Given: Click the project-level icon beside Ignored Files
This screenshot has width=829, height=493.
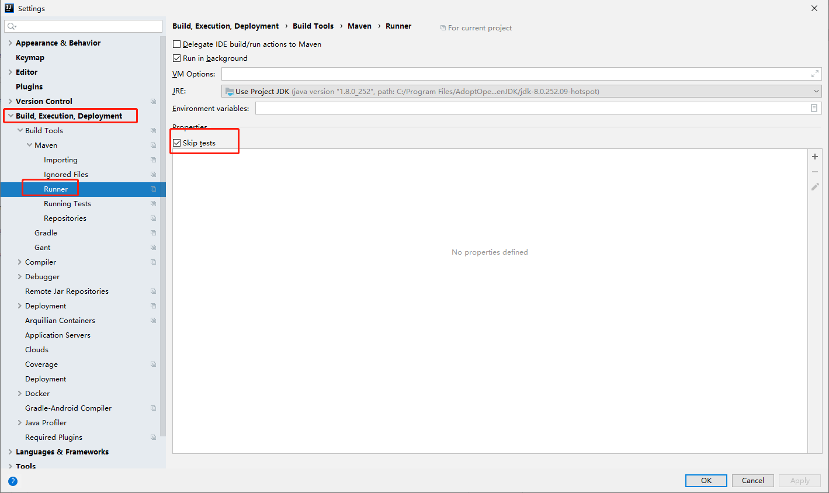Looking at the screenshot, I should click(154, 175).
